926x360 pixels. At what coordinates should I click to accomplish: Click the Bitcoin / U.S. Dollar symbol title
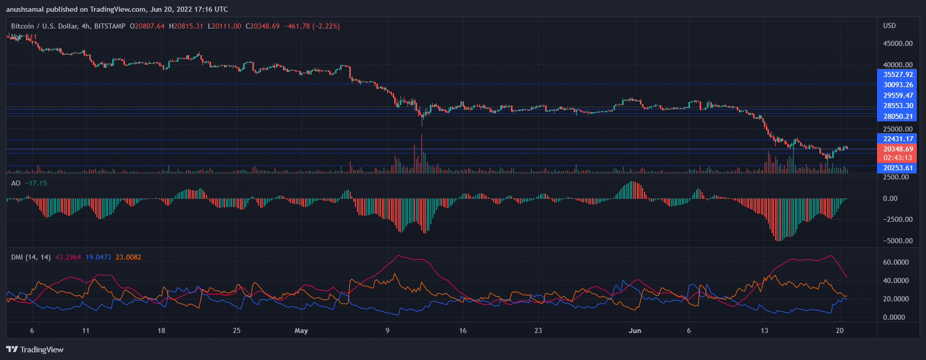click(68, 26)
